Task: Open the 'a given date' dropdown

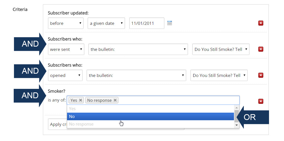Action: click(106, 23)
